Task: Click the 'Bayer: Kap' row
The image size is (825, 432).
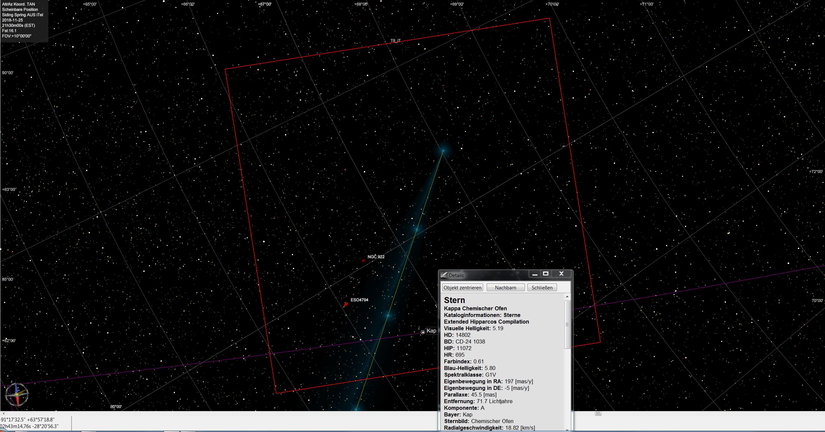Action: [458, 414]
